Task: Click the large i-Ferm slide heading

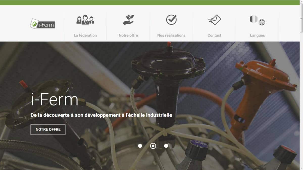Action: pyautogui.click(x=54, y=99)
